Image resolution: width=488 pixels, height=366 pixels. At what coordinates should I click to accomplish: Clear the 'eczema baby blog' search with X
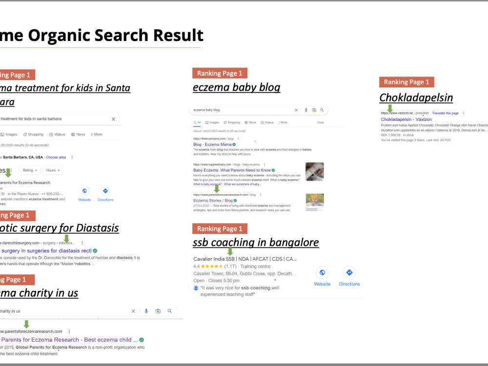coord(296,110)
